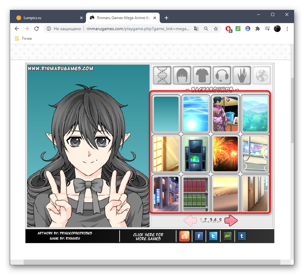Open the DNA body features category
304x275 pixels.
click(x=162, y=75)
